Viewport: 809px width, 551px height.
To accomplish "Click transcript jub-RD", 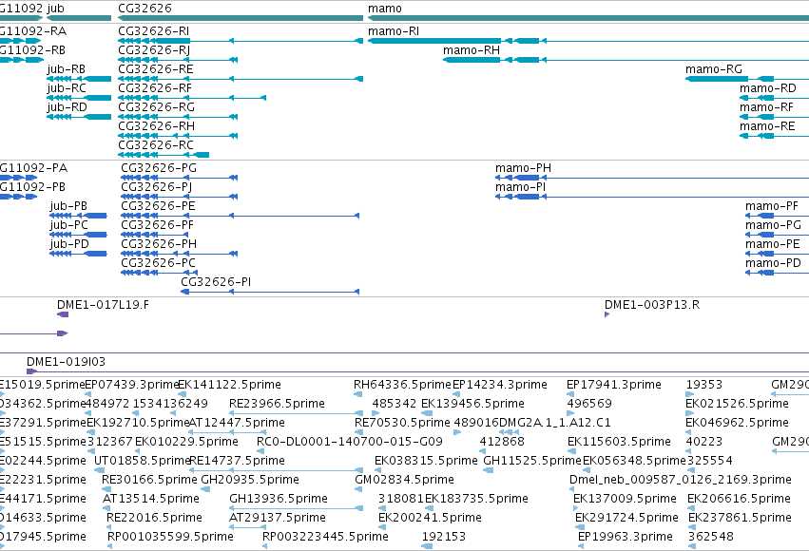I will click(x=67, y=107).
